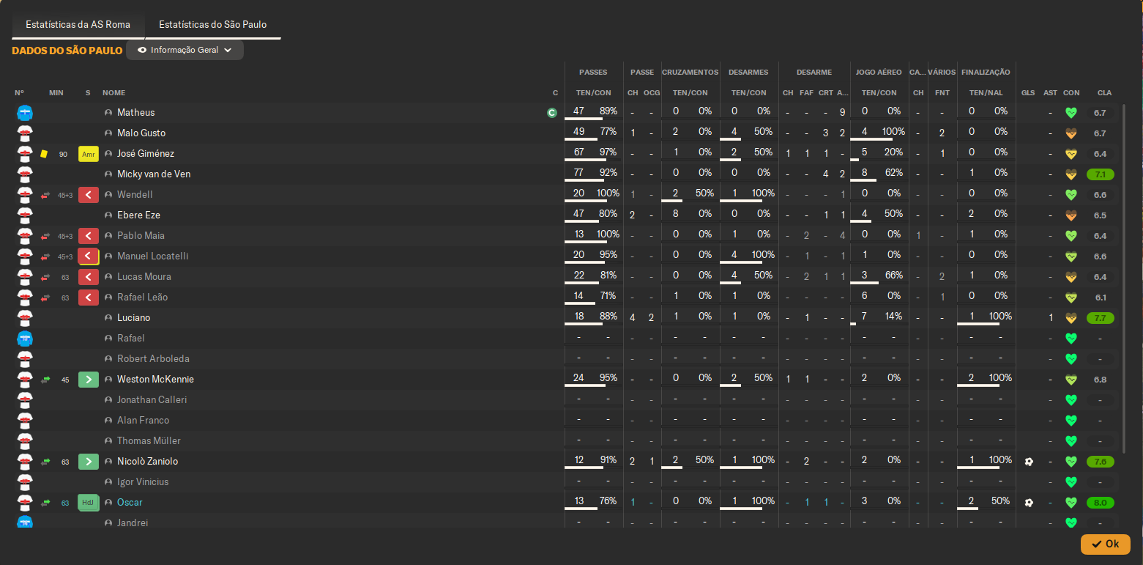The image size is (1143, 565).
Task: Click the red subbed-off badge for Manuel Locatelli
Action: 89,256
